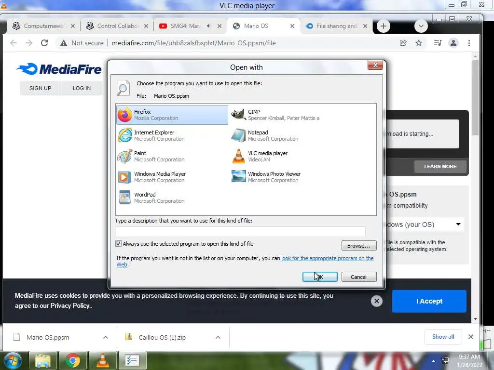Bookmark this page with star icon

[418, 43]
